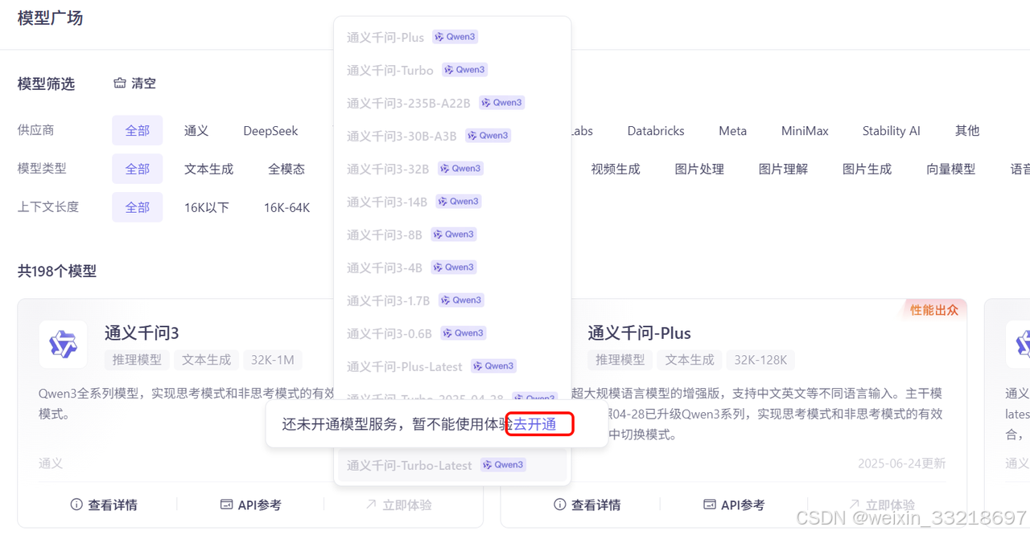Image resolution: width=1030 pixels, height=535 pixels.
Task: Choose 通义千问-Turbo-Latest in the dropdown list
Action: [x=452, y=465]
